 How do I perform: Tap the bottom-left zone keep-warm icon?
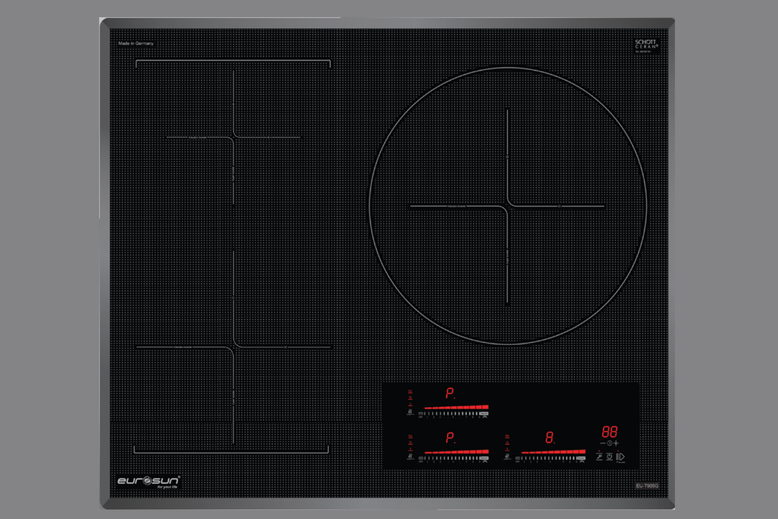coord(410,457)
